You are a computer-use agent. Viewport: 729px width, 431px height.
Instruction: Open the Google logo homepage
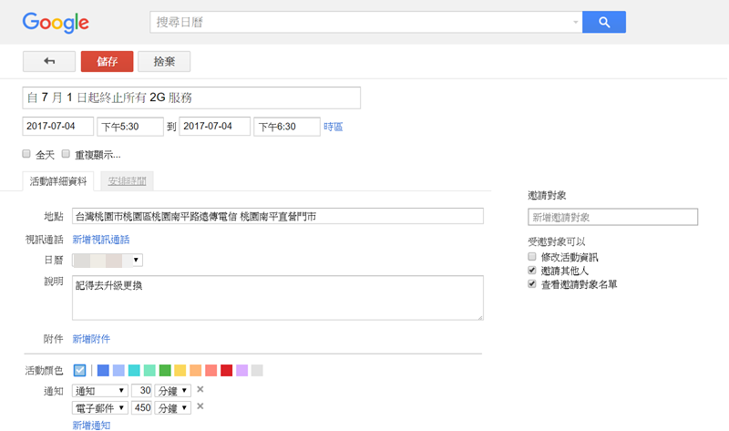(56, 23)
